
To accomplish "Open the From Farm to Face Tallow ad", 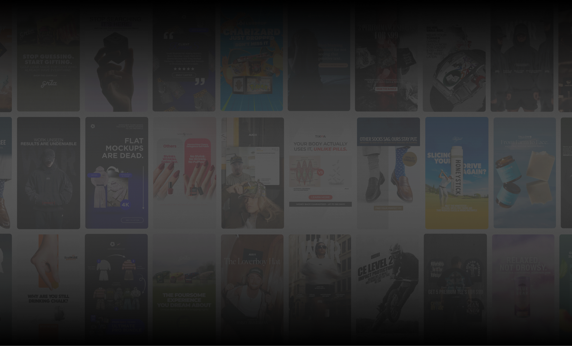I will 524,173.
